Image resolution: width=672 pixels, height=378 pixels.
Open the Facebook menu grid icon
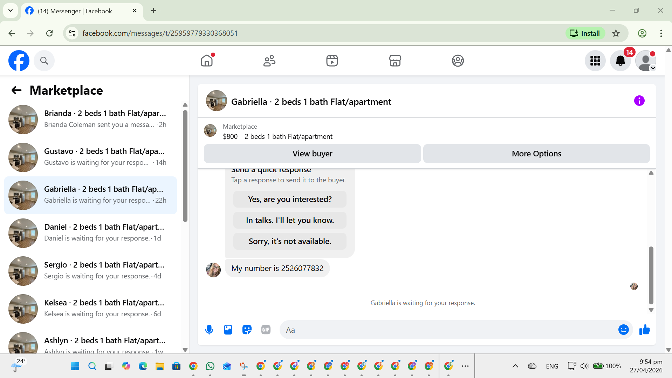[595, 61]
